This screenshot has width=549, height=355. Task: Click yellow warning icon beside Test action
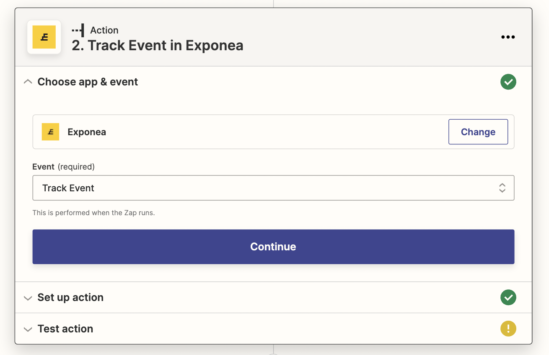[508, 329]
